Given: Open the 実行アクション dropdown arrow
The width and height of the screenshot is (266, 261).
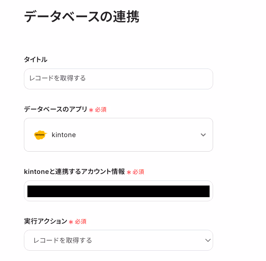Looking at the screenshot, I should [208, 240].
